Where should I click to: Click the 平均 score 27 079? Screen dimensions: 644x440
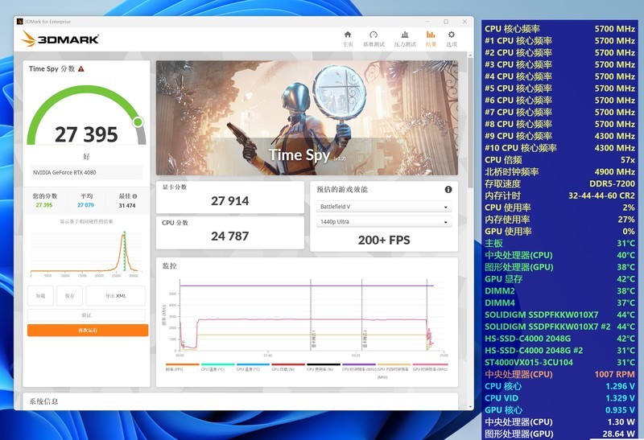point(86,205)
